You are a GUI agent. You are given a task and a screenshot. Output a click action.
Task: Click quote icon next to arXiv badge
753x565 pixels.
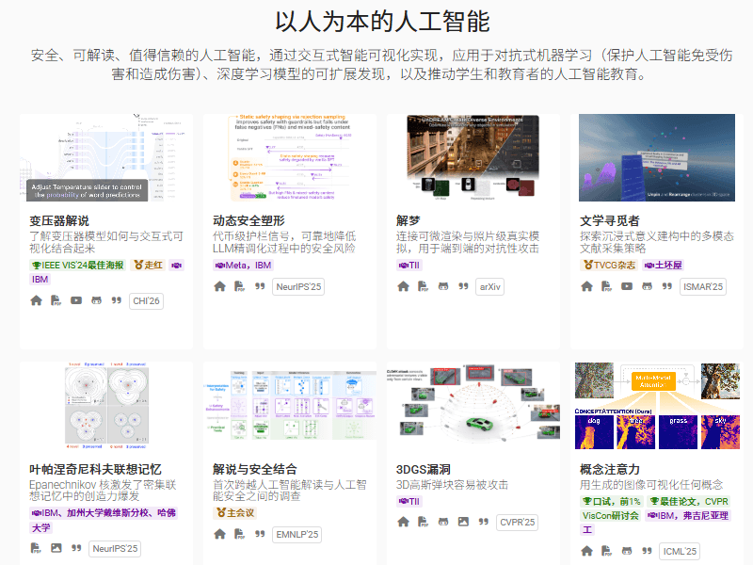[x=463, y=287]
